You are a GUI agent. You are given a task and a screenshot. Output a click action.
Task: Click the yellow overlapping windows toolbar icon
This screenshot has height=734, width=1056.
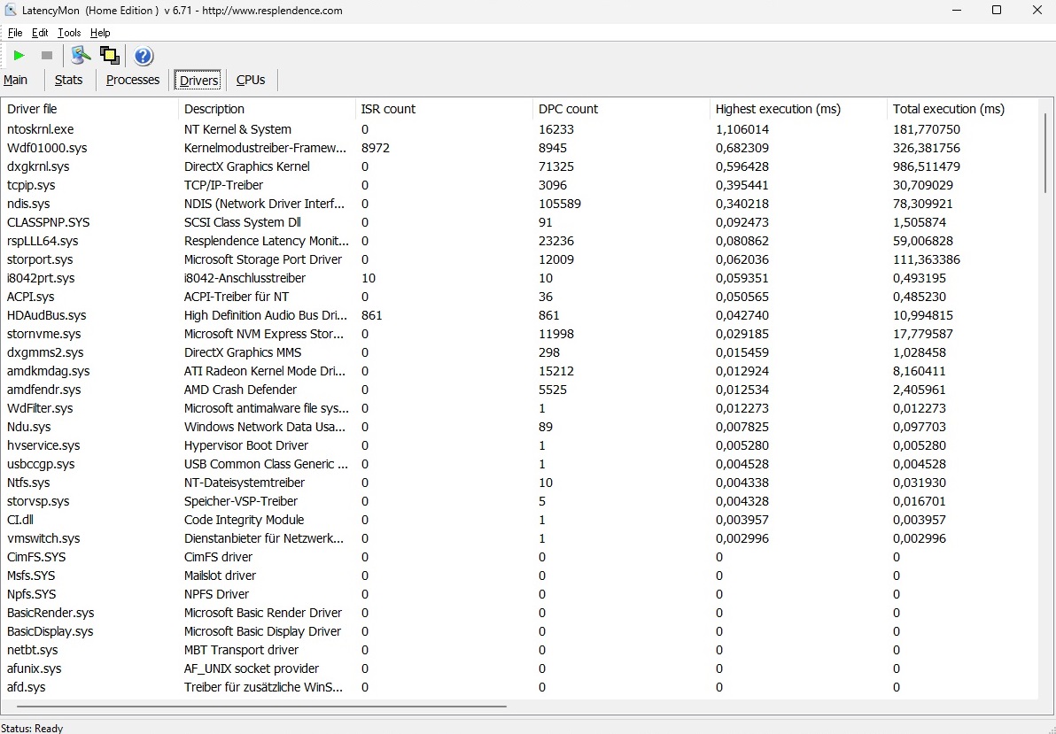point(110,56)
